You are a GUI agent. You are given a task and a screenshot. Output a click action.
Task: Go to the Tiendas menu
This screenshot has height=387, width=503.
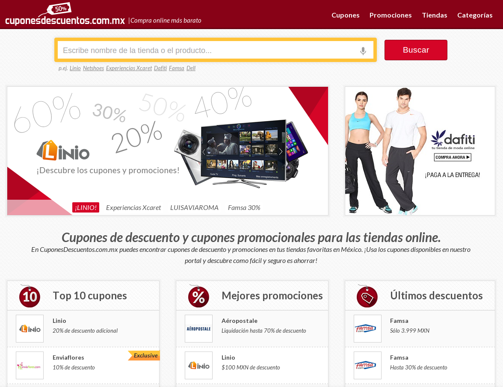pyautogui.click(x=435, y=15)
